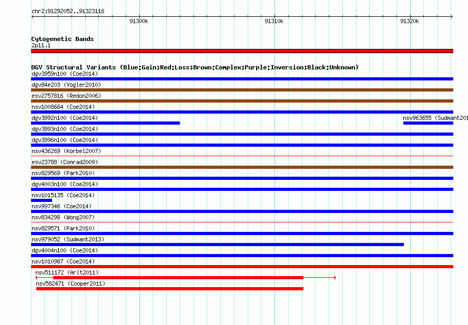Click the short blue dgv3992n100 bar
Image resolution: width=468 pixels, height=325 pixels.
(105, 123)
